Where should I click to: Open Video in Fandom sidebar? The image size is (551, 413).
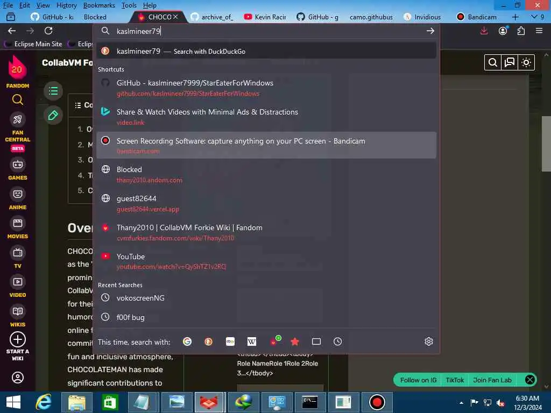[18, 287]
